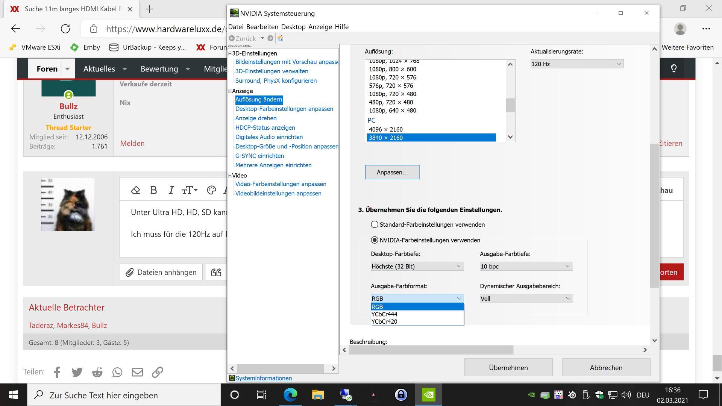This screenshot has width=722, height=406.
Task: Open Video-Farbeinstellungen anpassen
Action: 281,184
